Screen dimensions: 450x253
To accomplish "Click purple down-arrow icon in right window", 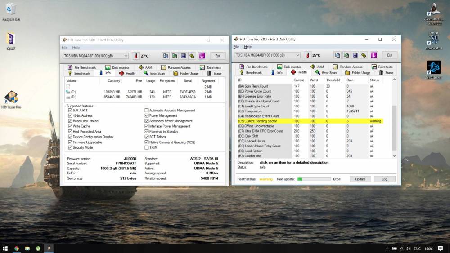I will pyautogui.click(x=373, y=55).
